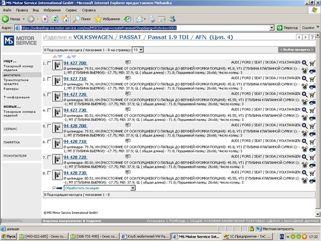
Task: Open 'Т-информация' sidebar link
Action: pos(17,97)
